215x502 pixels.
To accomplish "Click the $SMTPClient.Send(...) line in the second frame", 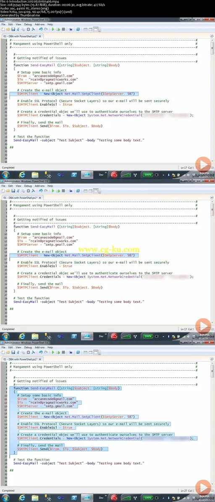I will coord(60,288).
